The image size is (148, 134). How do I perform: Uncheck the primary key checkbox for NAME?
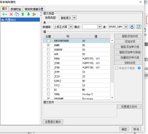tap(48, 45)
